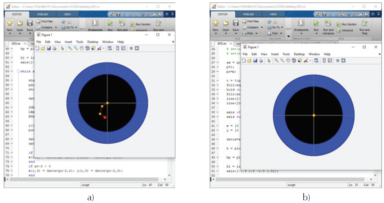
Task: Click Run and Advance icon in window b
Action: [328, 23]
